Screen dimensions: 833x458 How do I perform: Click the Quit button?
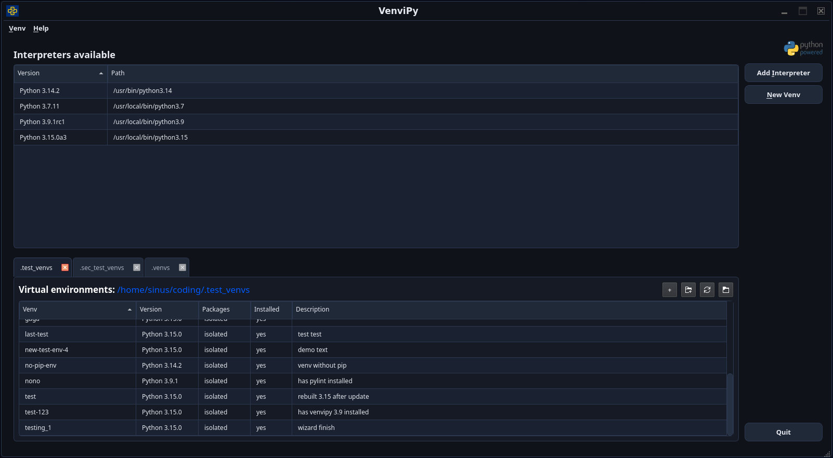pyautogui.click(x=783, y=432)
